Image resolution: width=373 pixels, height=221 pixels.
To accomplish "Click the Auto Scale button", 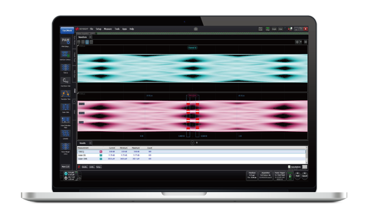I will click(x=261, y=29).
